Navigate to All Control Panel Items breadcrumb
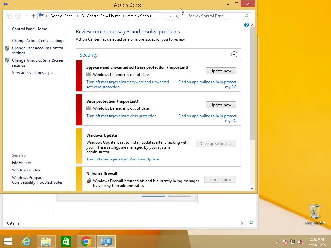This screenshot has height=248, width=331. coord(101,16)
